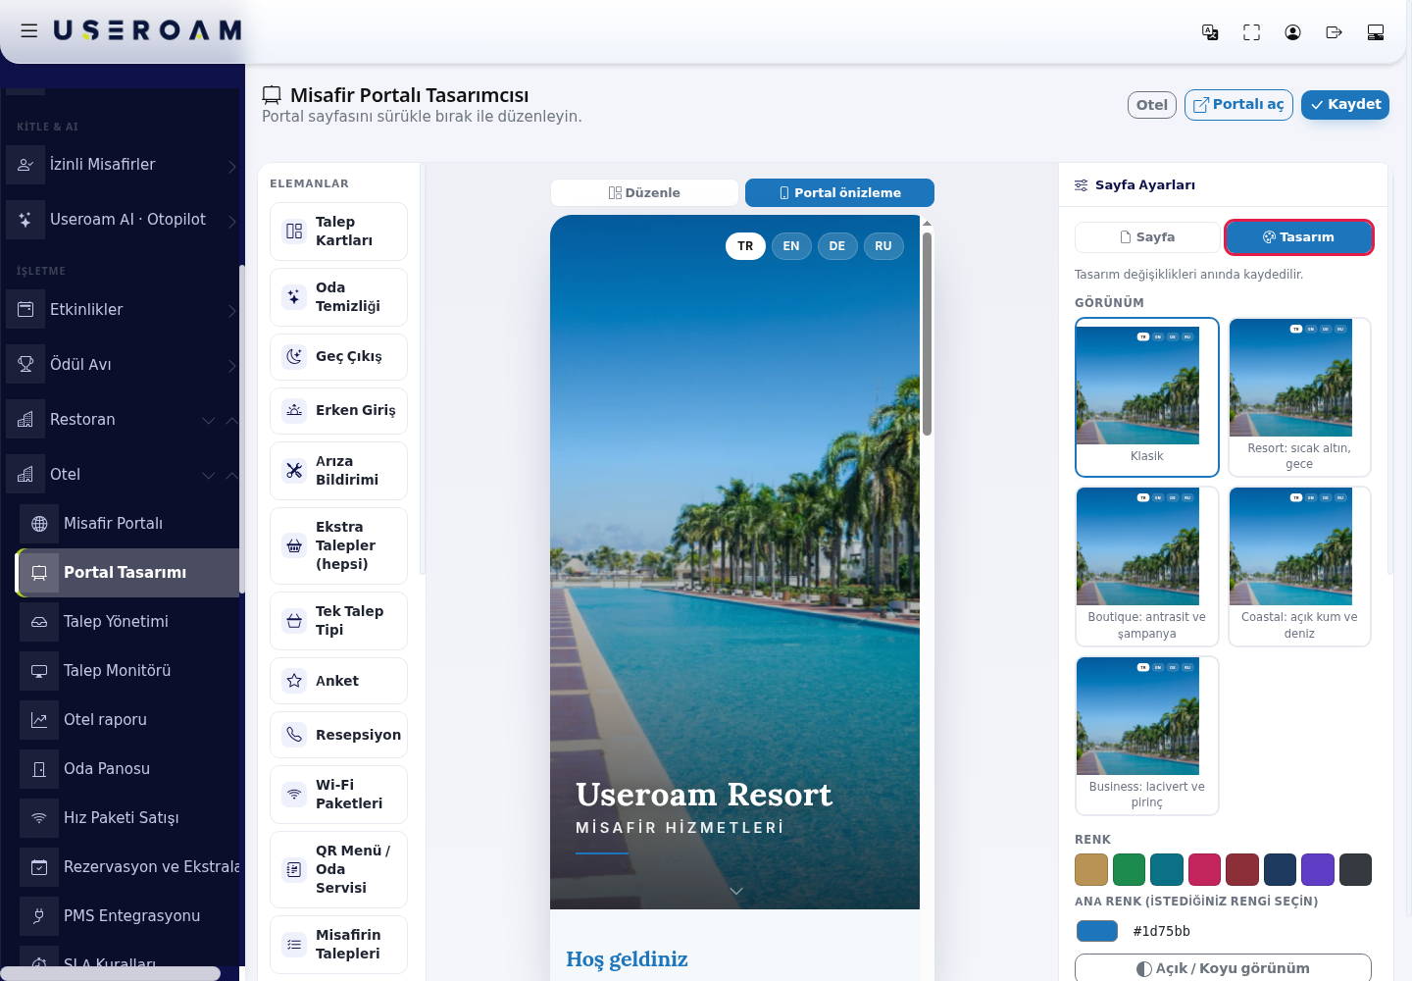Expand the İzinli Misafirler menu chevron
1412x981 pixels.
232,166
